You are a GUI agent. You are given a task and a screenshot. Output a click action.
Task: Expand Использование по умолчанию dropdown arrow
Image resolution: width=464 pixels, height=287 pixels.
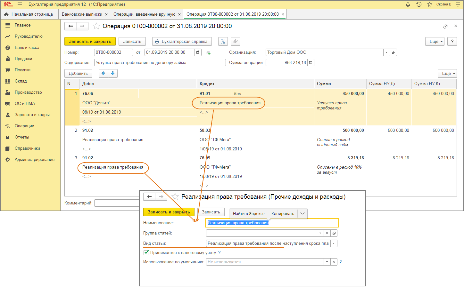tap(327, 262)
